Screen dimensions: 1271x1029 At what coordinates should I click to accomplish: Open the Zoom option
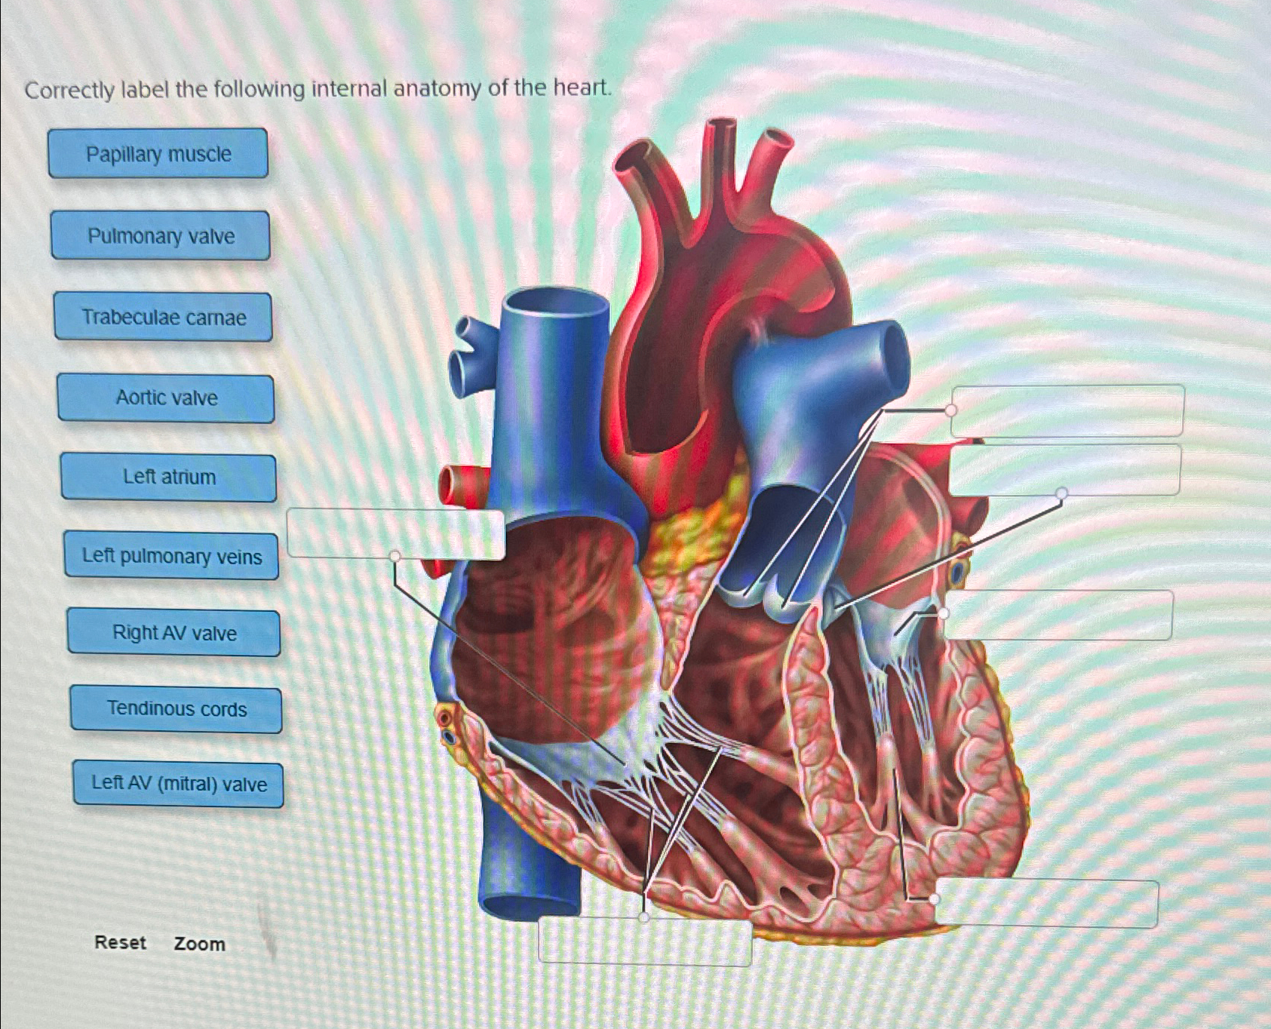pyautogui.click(x=199, y=944)
